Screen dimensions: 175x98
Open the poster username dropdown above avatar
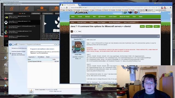point(78,39)
